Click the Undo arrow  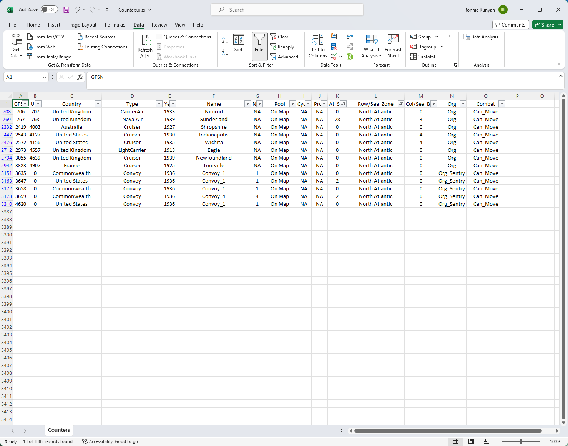pos(77,10)
